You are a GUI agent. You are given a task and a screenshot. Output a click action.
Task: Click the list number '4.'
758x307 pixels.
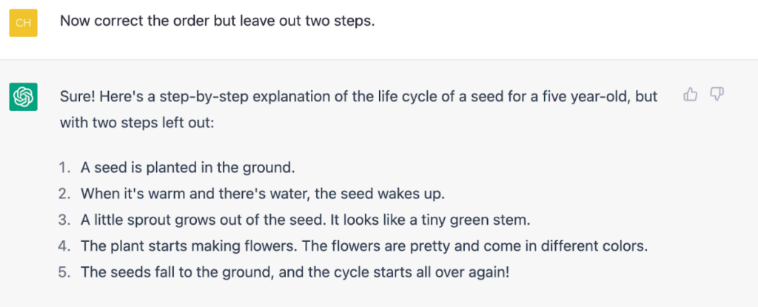click(65, 246)
